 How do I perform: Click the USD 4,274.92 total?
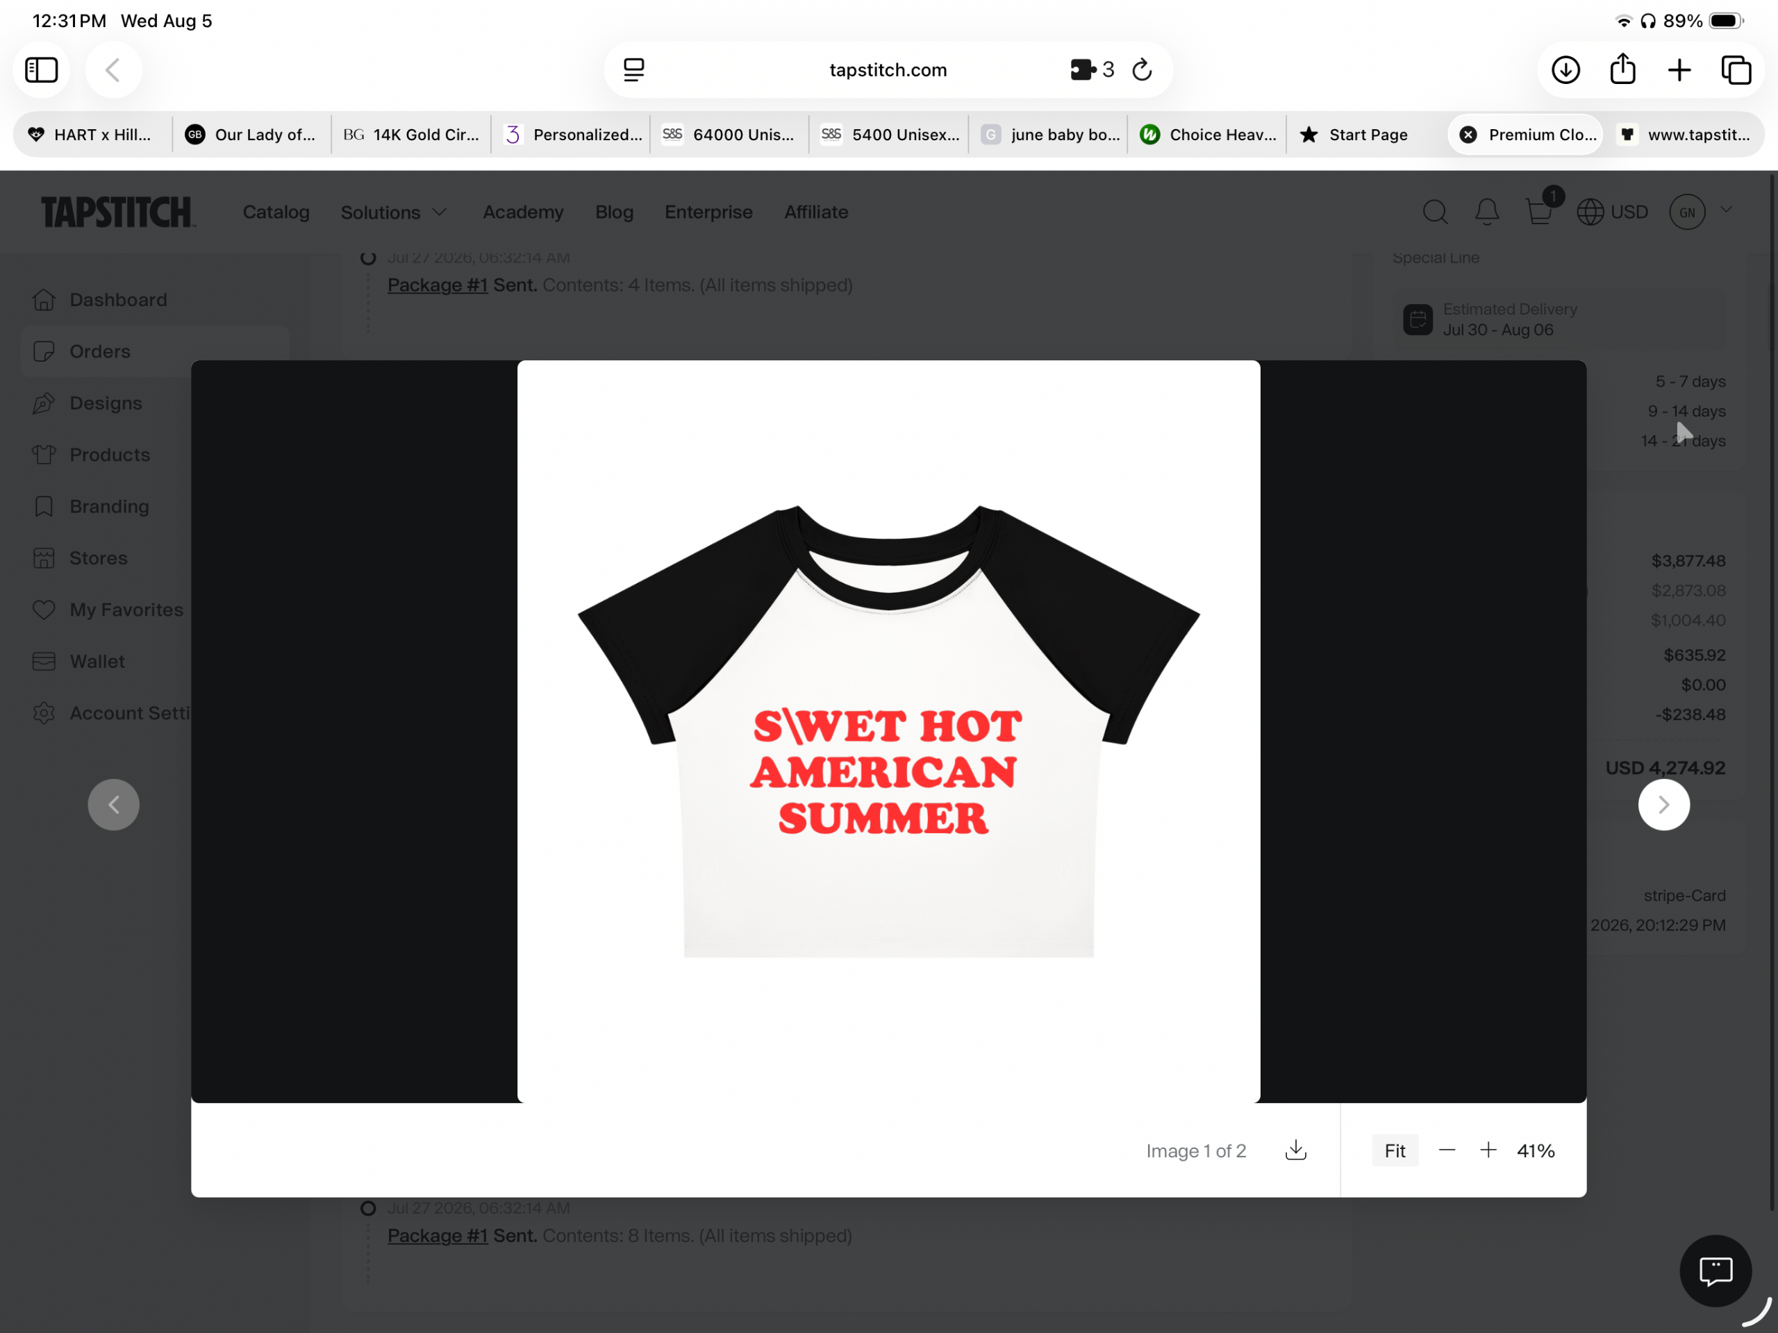pyautogui.click(x=1665, y=767)
